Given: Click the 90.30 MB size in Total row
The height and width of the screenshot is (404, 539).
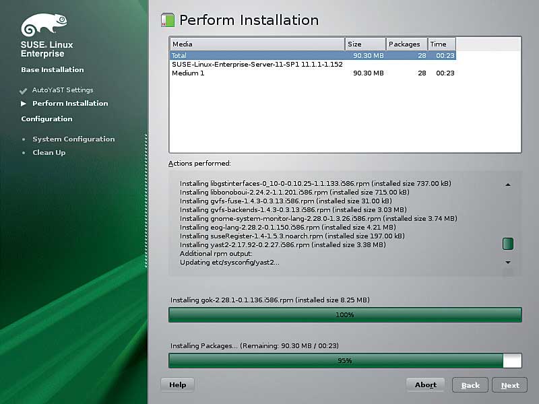Looking at the screenshot, I should tap(368, 55).
